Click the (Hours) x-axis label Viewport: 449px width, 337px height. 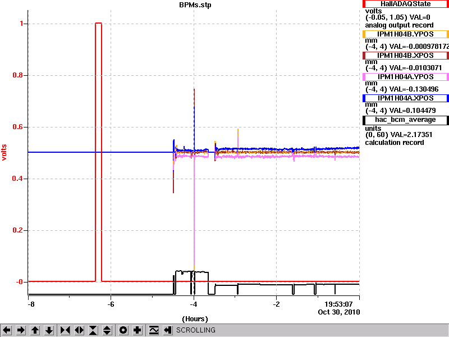tap(195, 319)
